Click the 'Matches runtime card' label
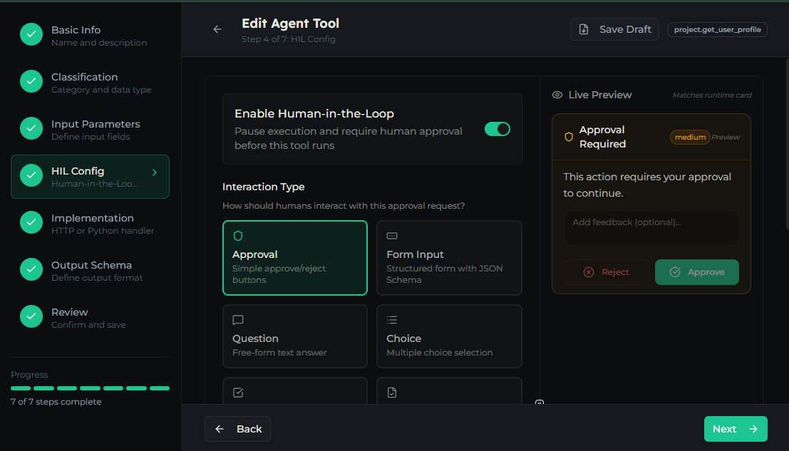The image size is (789, 451). [711, 95]
